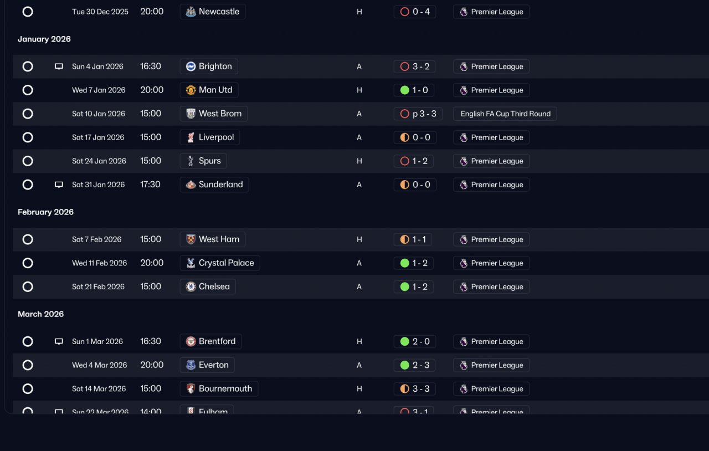Select the Sat 21 Feb 2026 Chelsea row date
Image resolution: width=709 pixels, height=451 pixels.
(97, 286)
